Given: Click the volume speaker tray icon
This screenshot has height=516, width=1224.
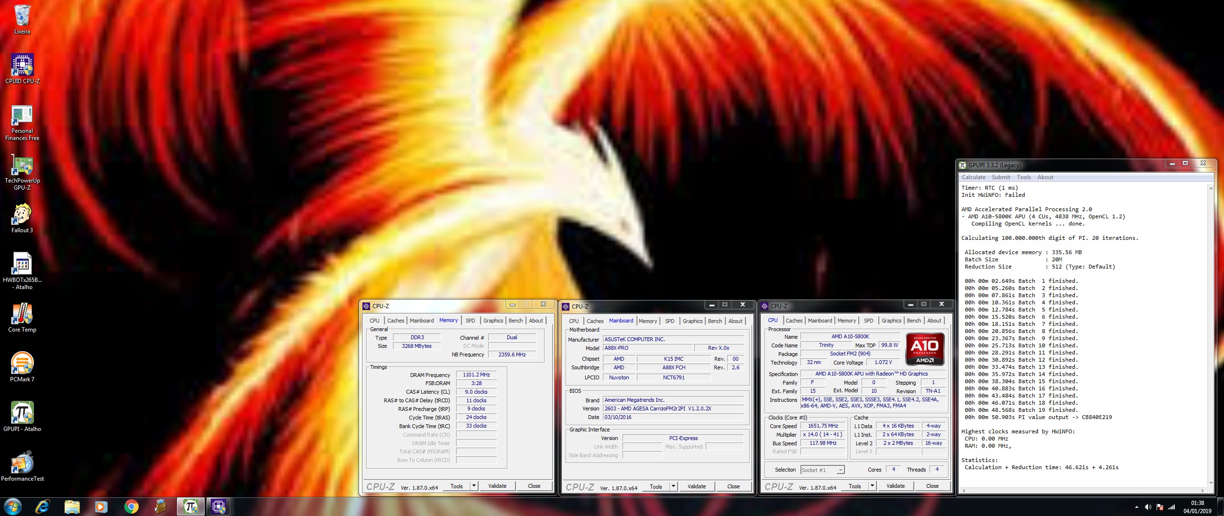Looking at the screenshot, I should (1148, 507).
